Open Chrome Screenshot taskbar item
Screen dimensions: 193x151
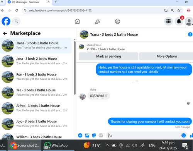point(25,145)
